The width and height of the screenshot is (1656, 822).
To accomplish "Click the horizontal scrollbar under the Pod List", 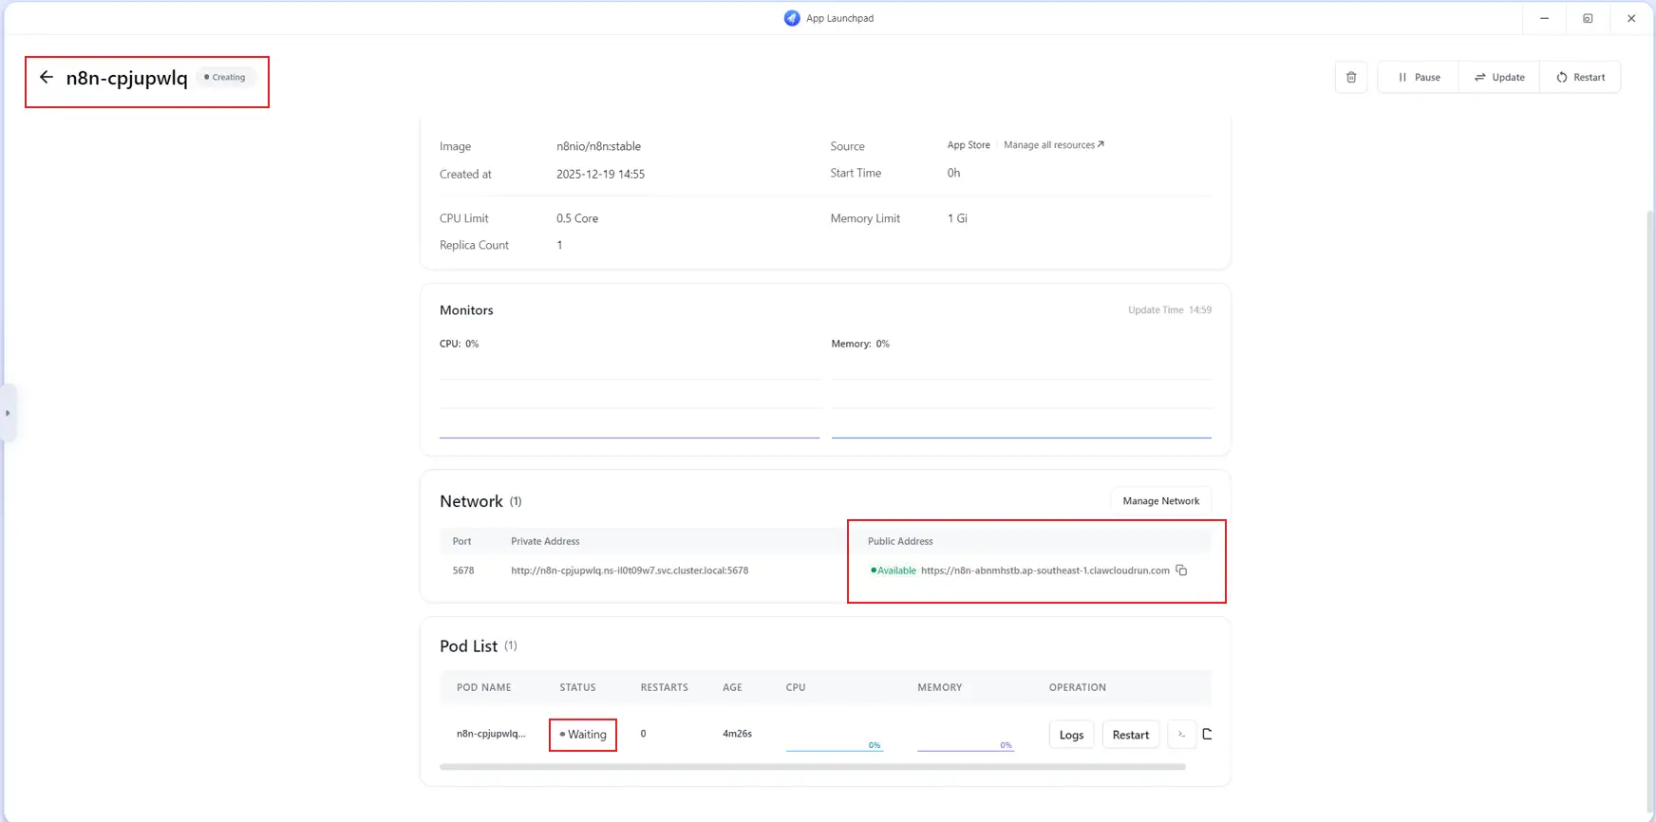I will pos(812,767).
